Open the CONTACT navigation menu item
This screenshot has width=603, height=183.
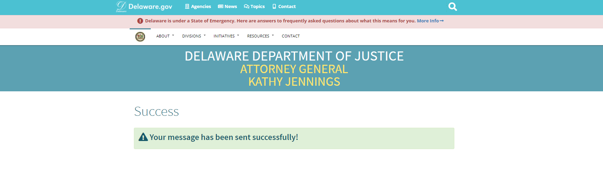(x=291, y=36)
